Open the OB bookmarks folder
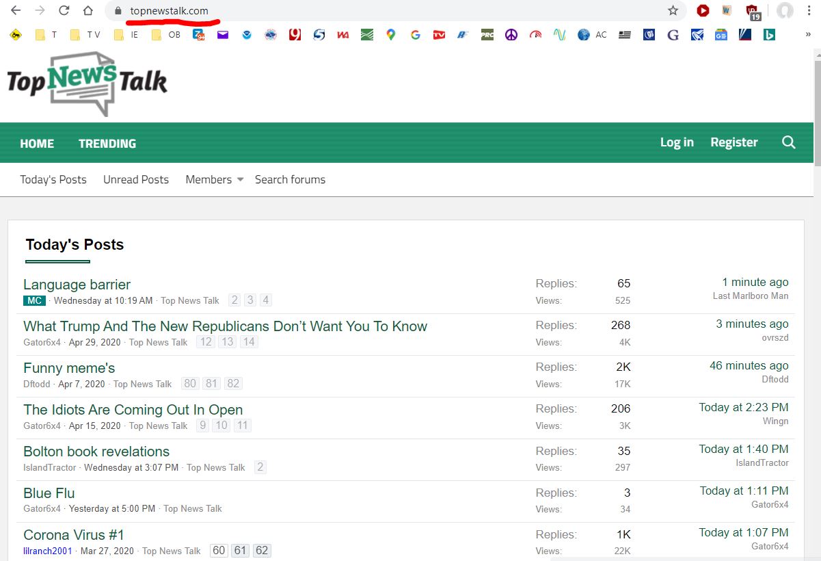The image size is (821, 561). click(166, 34)
